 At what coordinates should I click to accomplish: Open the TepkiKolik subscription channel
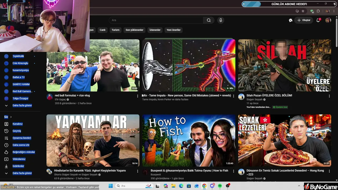[x=18, y=56]
